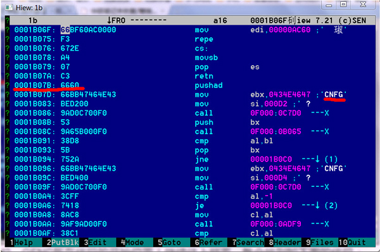Screen dimensions: 380x252
Task: Follow call target 0F000:0B065
Action: [x=275, y=132]
